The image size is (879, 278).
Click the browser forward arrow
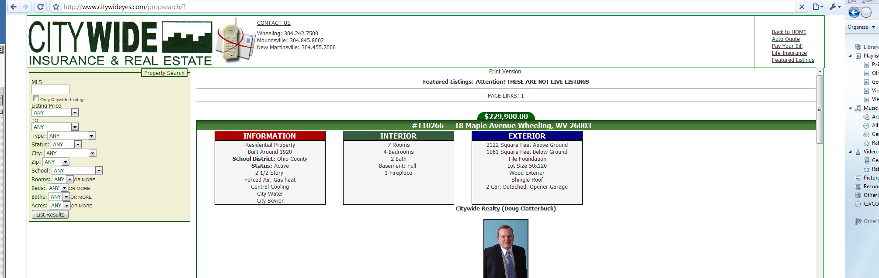pos(25,7)
